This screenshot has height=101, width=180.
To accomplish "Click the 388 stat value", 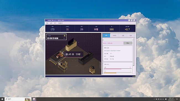I will click(x=111, y=30).
